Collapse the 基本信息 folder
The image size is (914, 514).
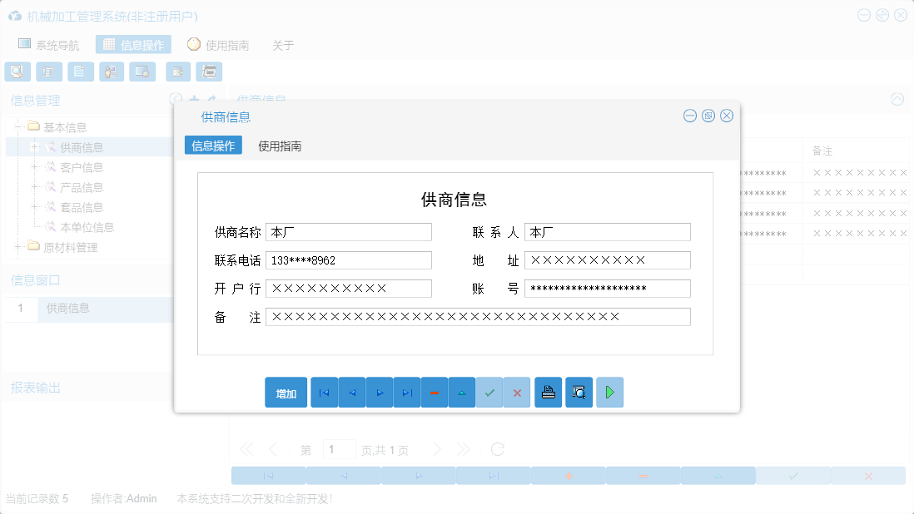[17, 126]
